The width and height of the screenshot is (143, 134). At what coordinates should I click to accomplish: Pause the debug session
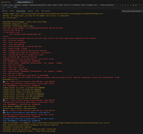(123, 5)
